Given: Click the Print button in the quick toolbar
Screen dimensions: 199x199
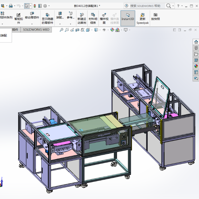Looking at the screenshot, I should (x=11, y=6).
